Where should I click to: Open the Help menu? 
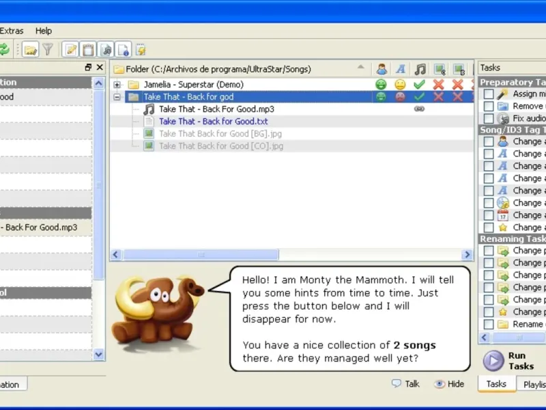coord(44,31)
